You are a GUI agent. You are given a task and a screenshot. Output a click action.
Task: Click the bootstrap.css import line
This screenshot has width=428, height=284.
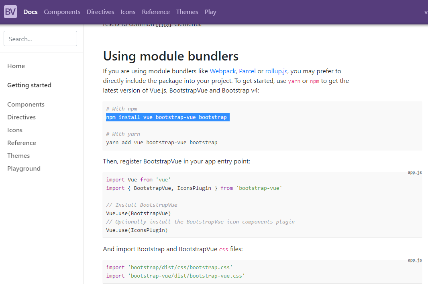coord(169,268)
